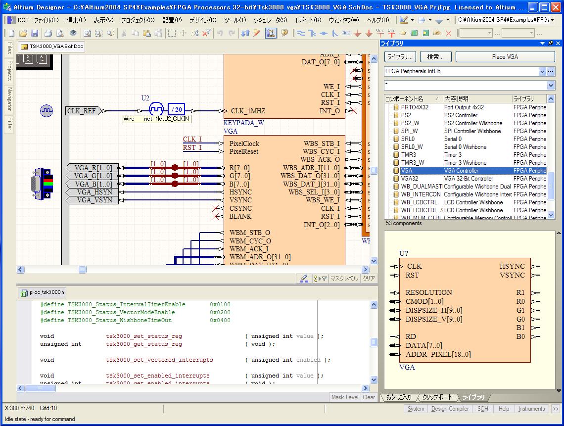Viewport: 564px width, 426px height.
Task: Place a No ERC marker
Action: pos(449,34)
